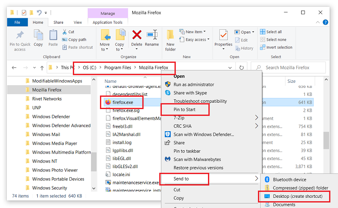Image resolution: width=338 pixels, height=208 pixels.
Task: Click Paste shortcut in ribbon
Action: pos(78,47)
